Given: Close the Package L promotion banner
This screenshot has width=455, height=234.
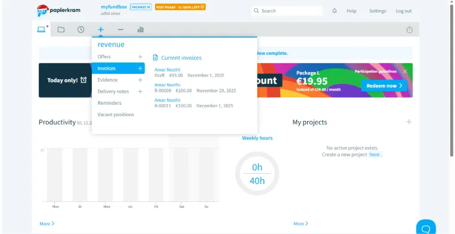Looking at the screenshot, I should [405, 71].
